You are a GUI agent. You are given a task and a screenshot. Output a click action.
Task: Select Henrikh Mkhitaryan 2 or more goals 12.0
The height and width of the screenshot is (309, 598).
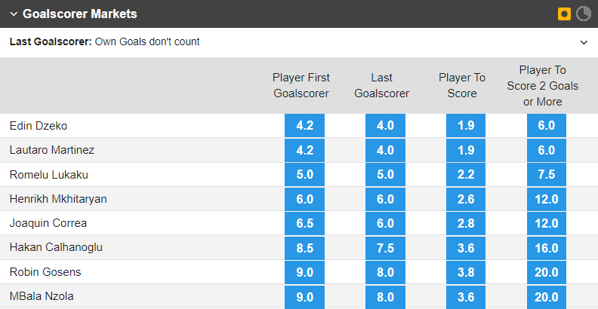click(x=547, y=199)
